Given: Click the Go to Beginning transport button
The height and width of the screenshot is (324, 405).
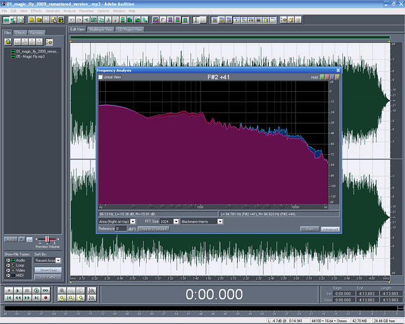Looking at the screenshot, I should (x=8, y=298).
